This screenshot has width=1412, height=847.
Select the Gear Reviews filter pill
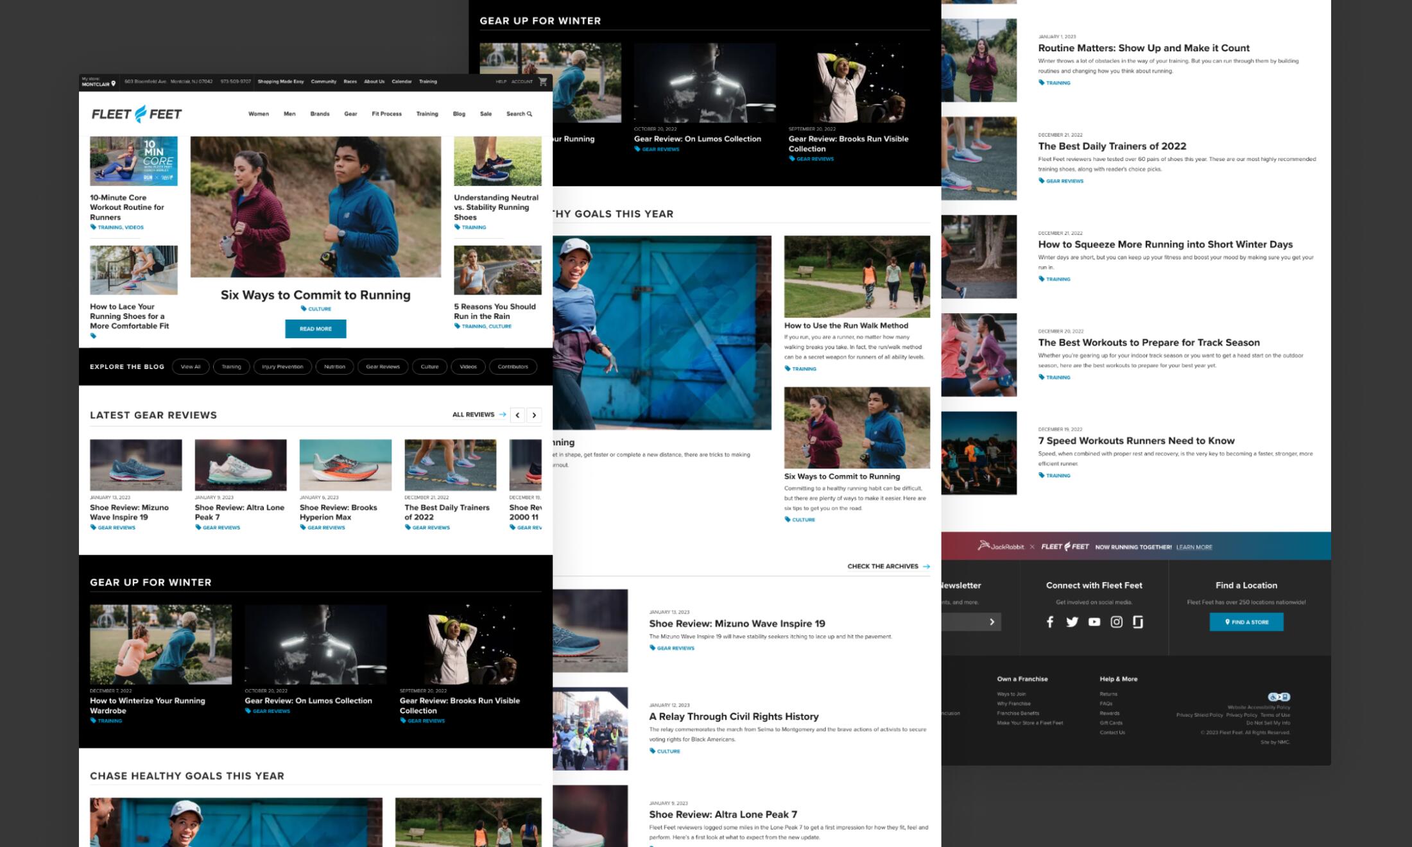pos(383,367)
